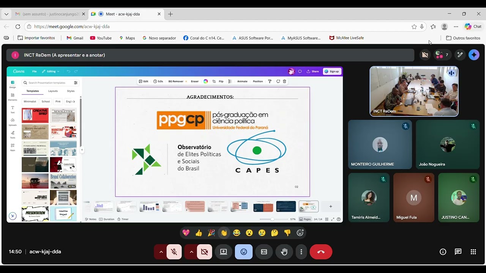Screen dimensions: 486x273
Task: Click the Canva Text sidebar icon
Action: [x=13, y=109]
